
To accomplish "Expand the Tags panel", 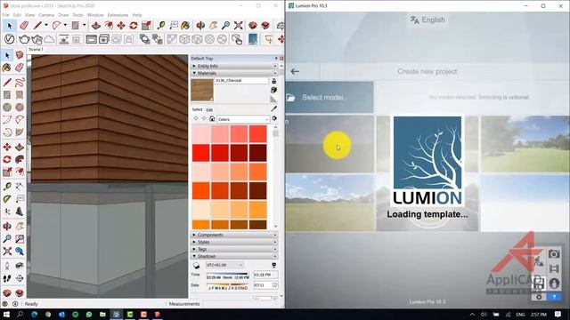I will 234,249.
